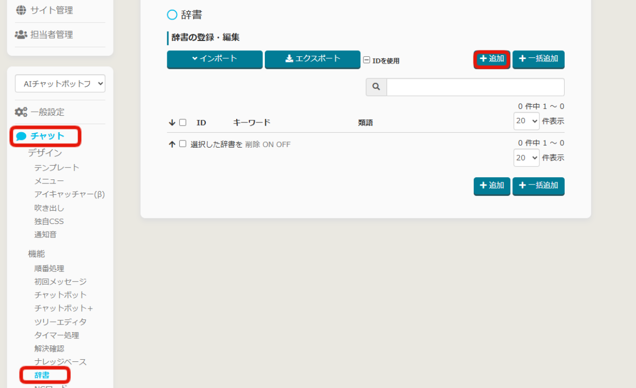Click the globe icon beside サイト管理

point(21,10)
